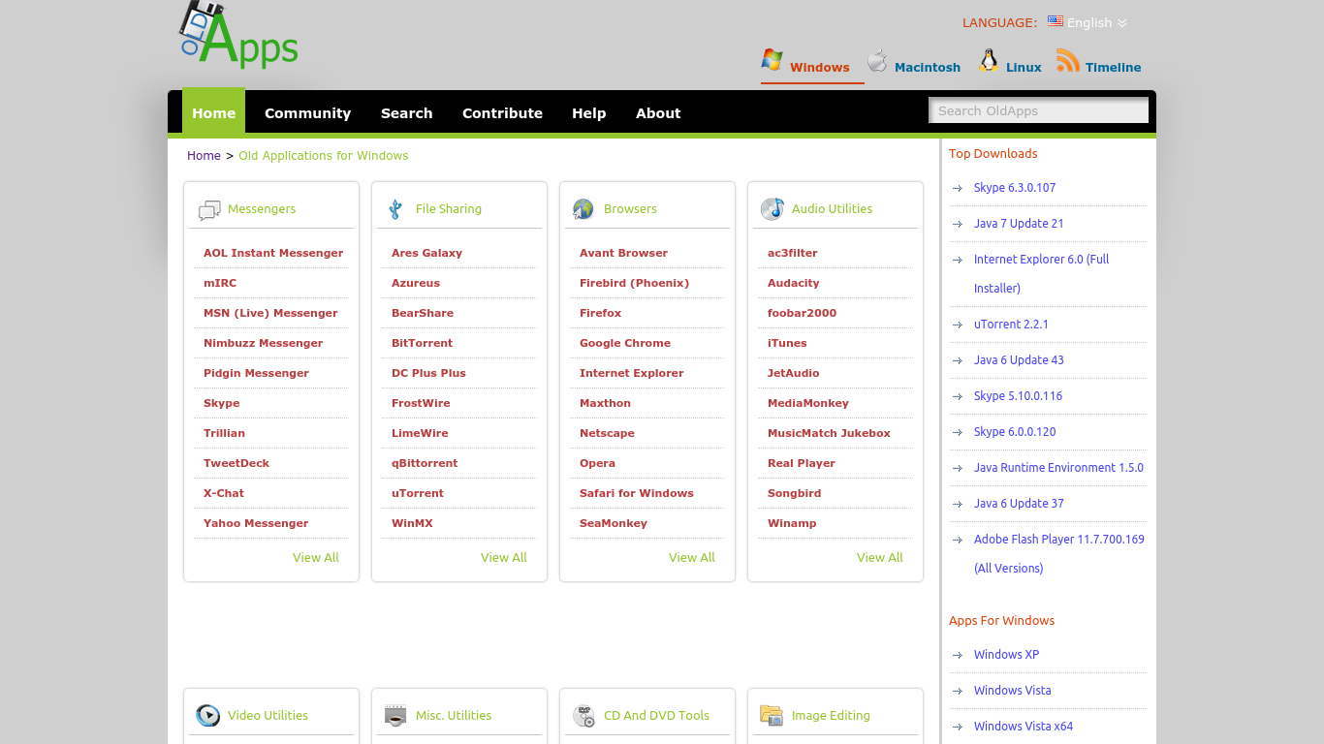Screen dimensions: 1324x744
Task: Open the Image Editing category heading
Action: pyautogui.click(x=831, y=715)
